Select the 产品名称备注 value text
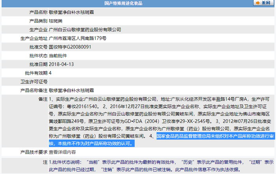The width and height of the screenshot is (276, 174). point(71,90)
